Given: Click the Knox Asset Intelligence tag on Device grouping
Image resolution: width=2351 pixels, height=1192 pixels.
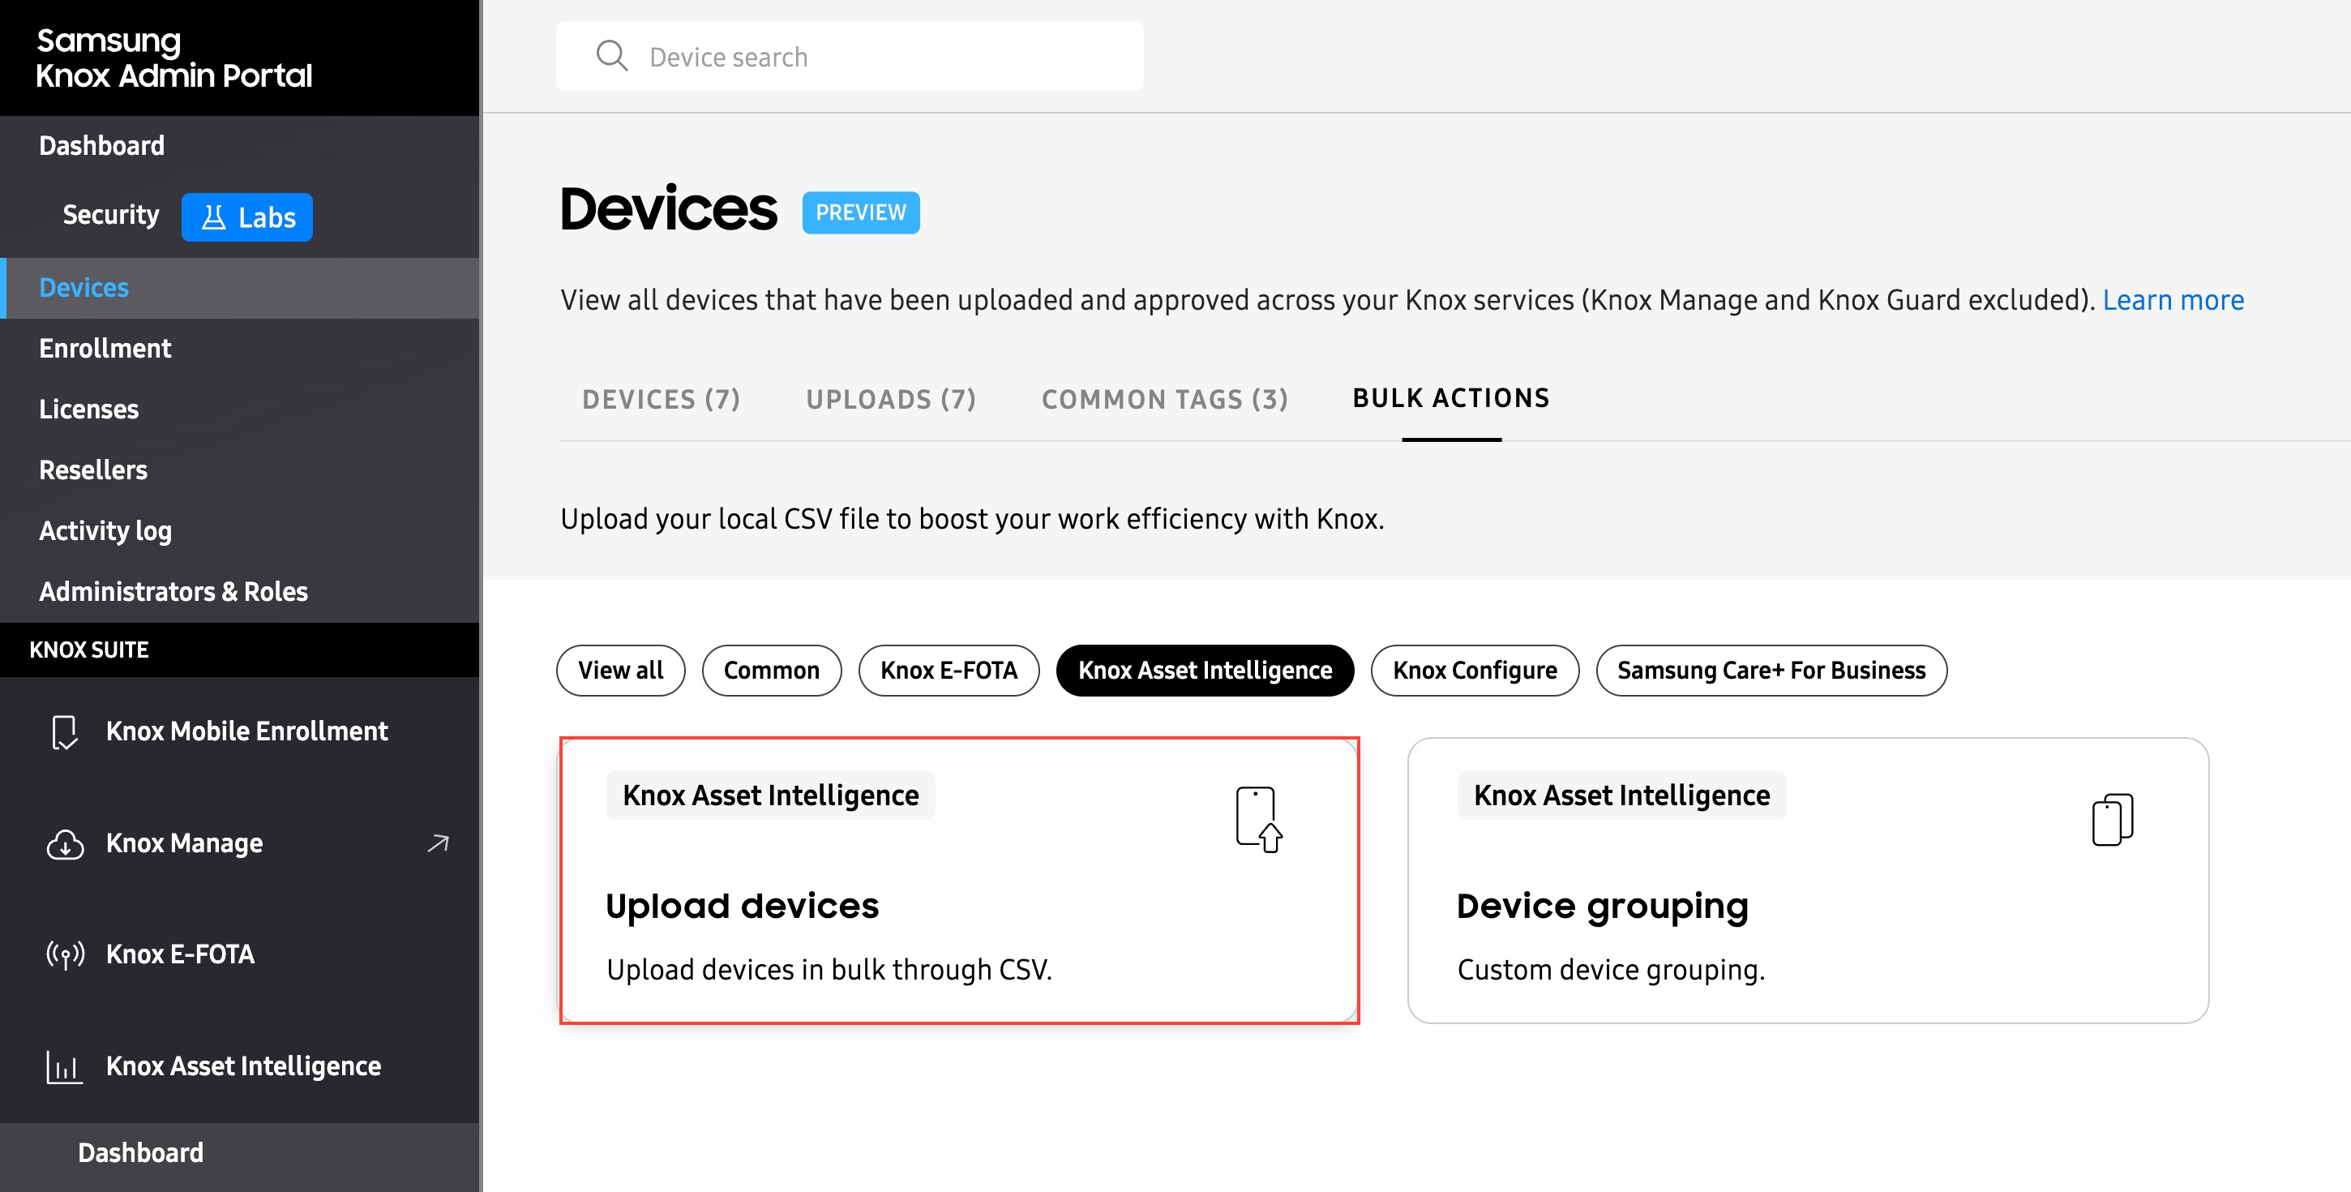Looking at the screenshot, I should (1622, 796).
